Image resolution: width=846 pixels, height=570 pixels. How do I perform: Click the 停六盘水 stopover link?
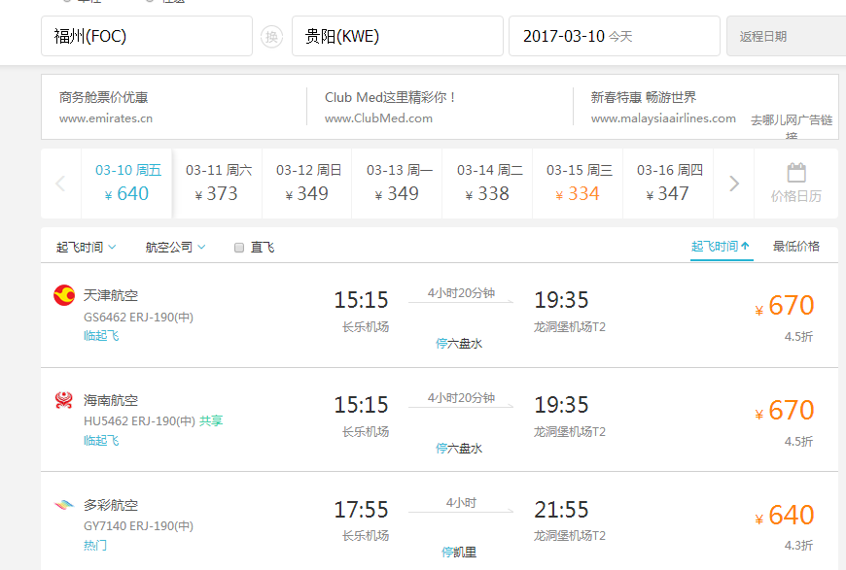pos(458,343)
